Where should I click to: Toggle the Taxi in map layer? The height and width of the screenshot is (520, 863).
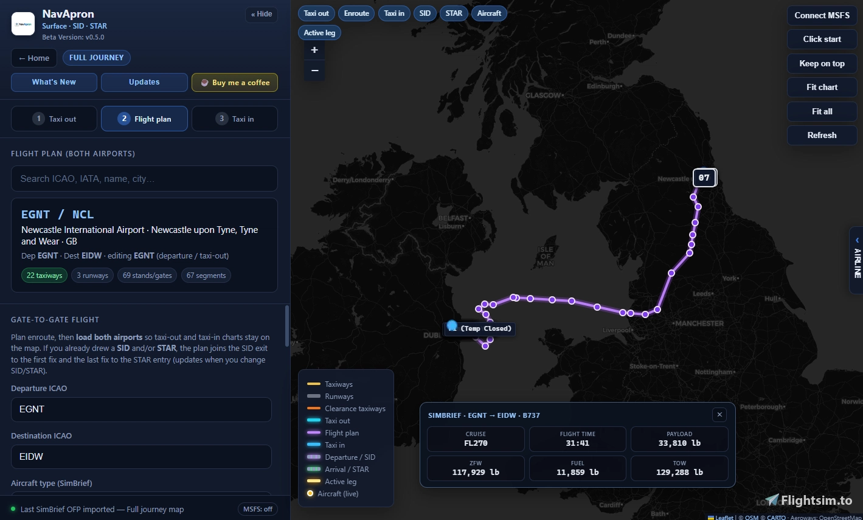(x=394, y=13)
